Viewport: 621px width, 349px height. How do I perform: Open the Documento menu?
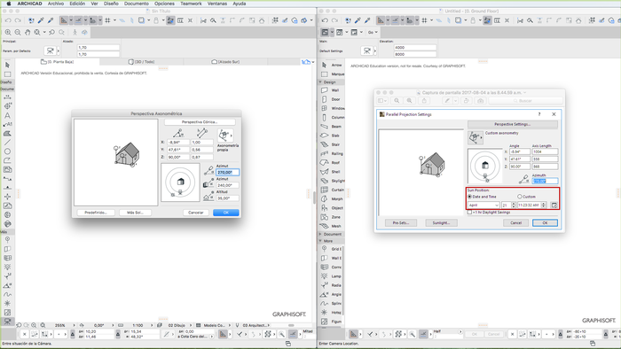coord(137,4)
